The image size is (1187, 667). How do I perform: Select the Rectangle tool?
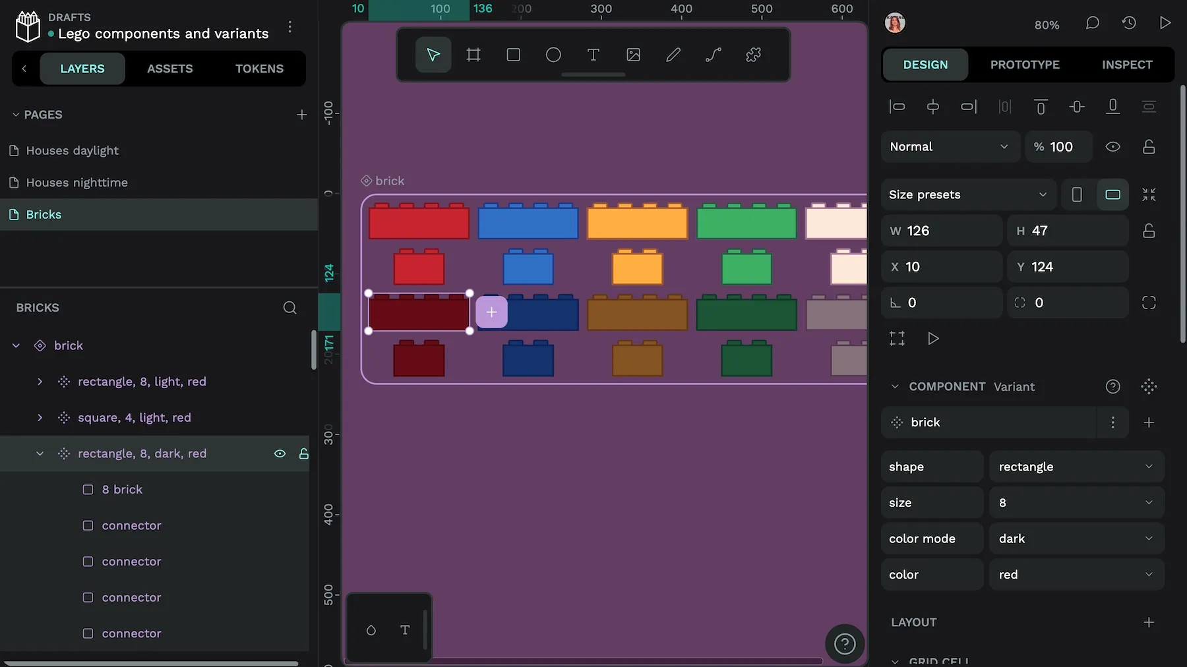(x=513, y=55)
